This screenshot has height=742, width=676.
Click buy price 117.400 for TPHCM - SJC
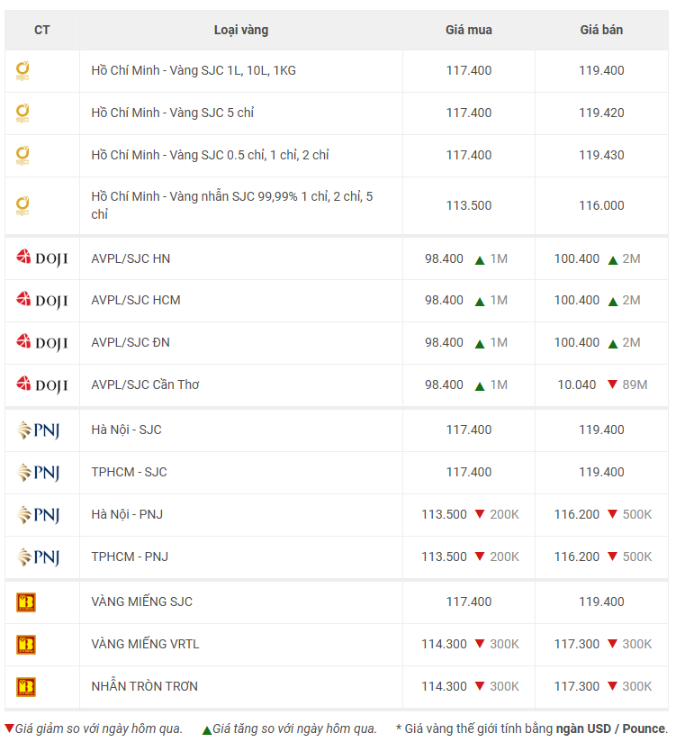469,472
